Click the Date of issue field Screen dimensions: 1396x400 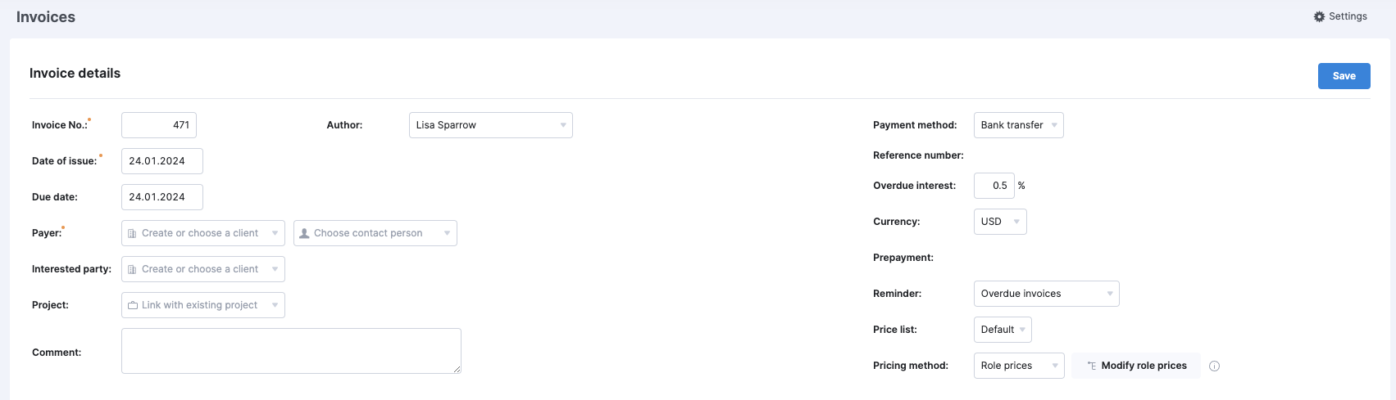point(162,161)
